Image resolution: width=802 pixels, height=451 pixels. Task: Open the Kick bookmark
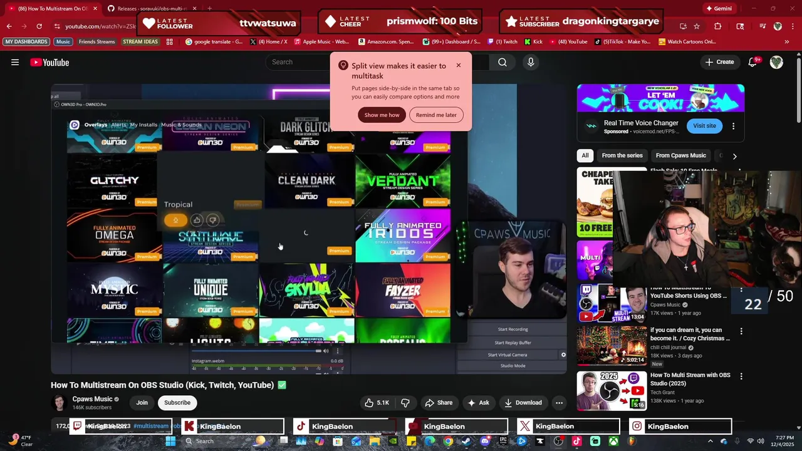pyautogui.click(x=533, y=42)
